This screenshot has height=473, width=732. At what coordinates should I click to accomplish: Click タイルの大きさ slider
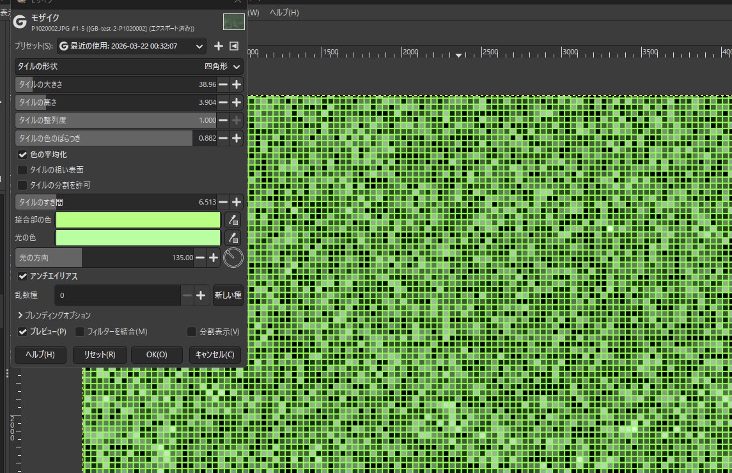pyautogui.click(x=116, y=84)
